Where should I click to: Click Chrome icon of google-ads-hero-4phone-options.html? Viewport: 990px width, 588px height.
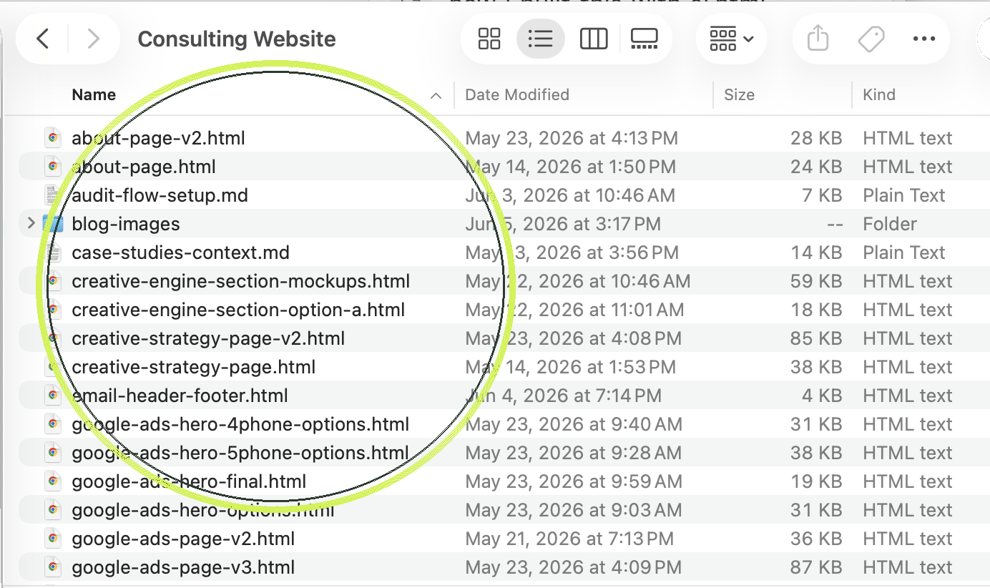(x=52, y=423)
